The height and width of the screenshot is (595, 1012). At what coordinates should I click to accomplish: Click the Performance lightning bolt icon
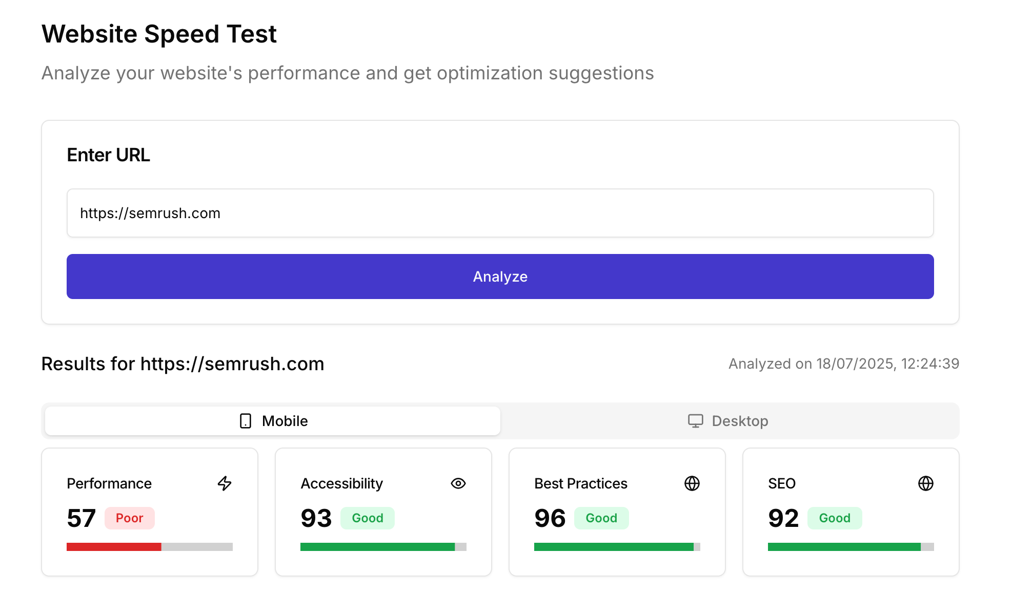(x=225, y=483)
